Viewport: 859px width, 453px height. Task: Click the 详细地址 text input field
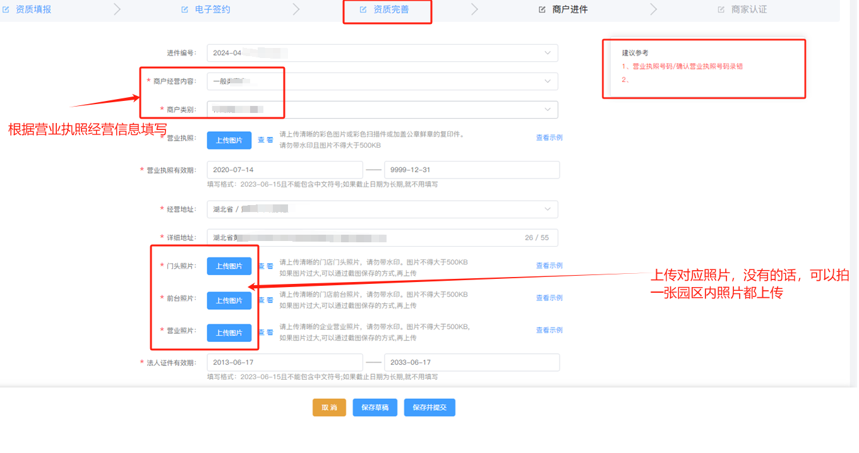[x=366, y=238]
